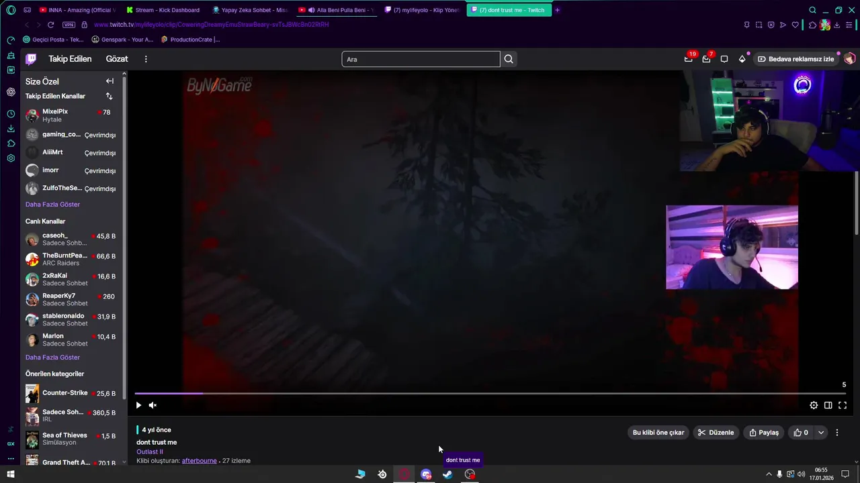Open a new browser tab with plus
860x483 pixels.
(x=557, y=10)
